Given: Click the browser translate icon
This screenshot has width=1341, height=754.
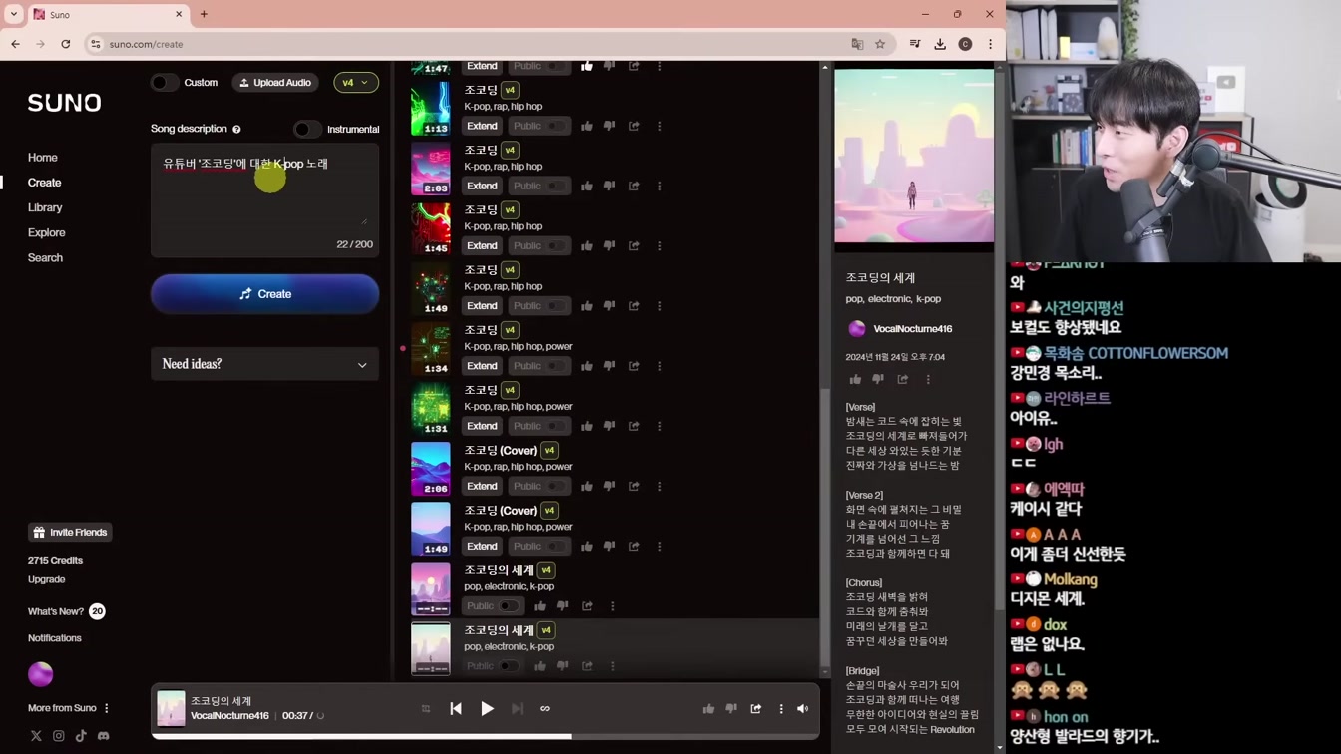Looking at the screenshot, I should tap(857, 44).
